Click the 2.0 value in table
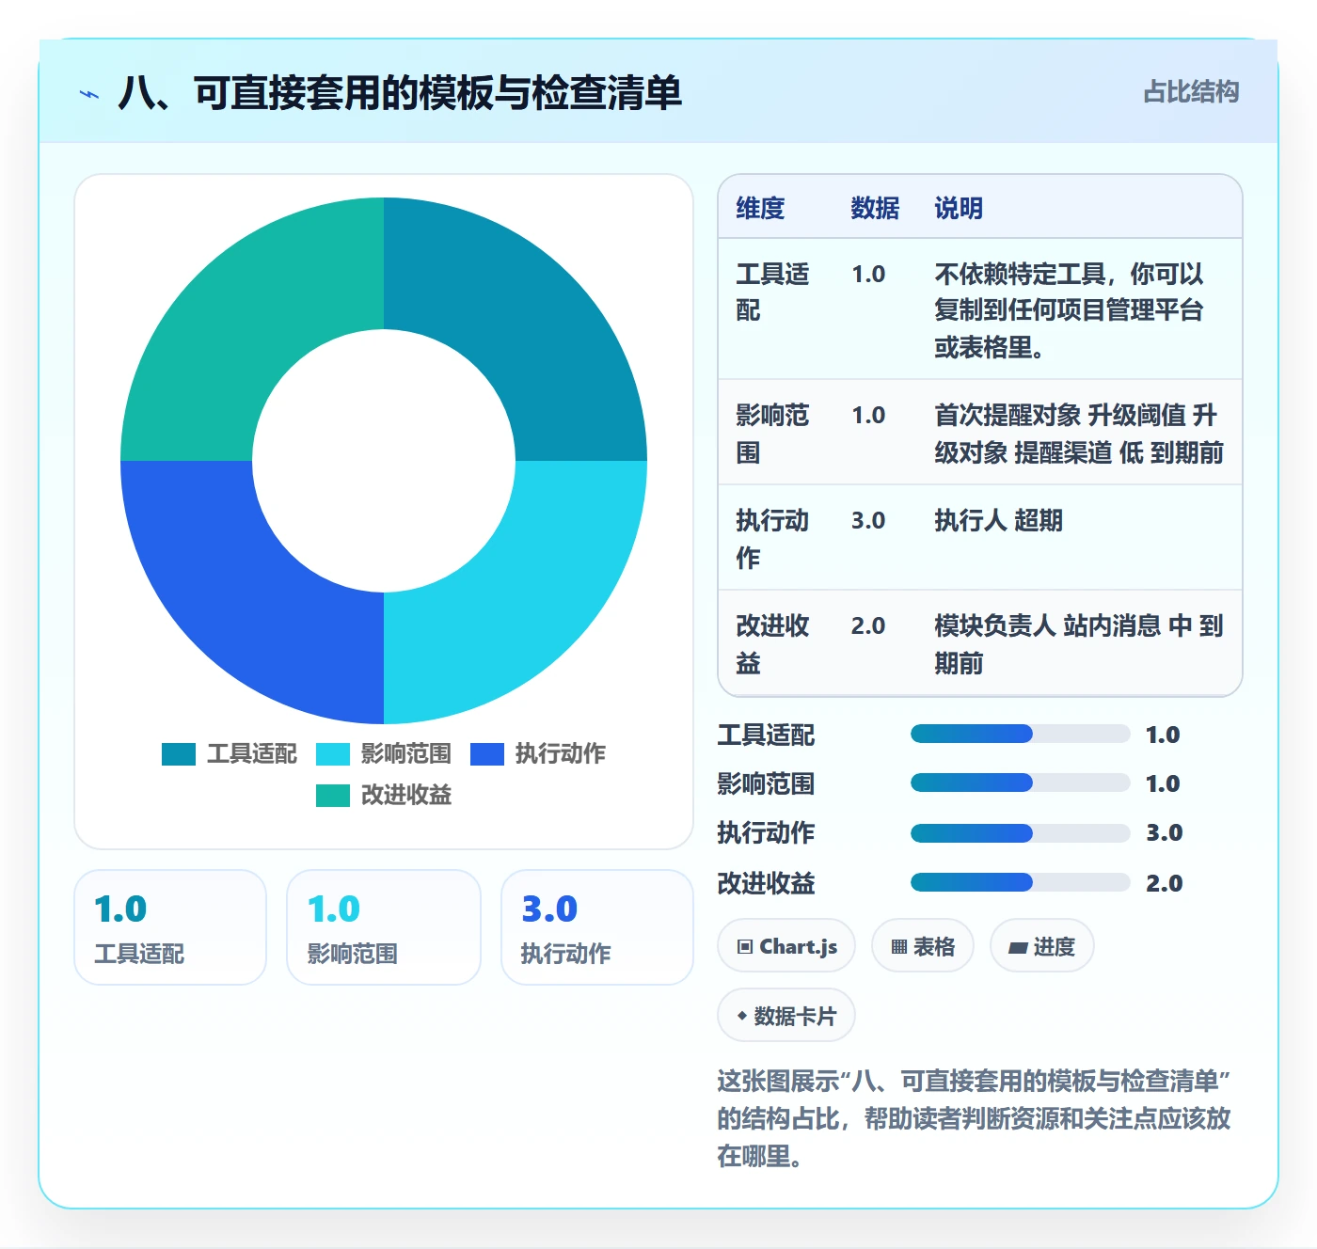 pos(868,625)
